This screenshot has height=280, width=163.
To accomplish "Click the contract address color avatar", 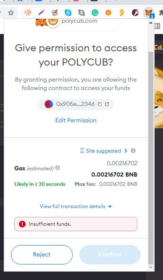I will (49, 104).
